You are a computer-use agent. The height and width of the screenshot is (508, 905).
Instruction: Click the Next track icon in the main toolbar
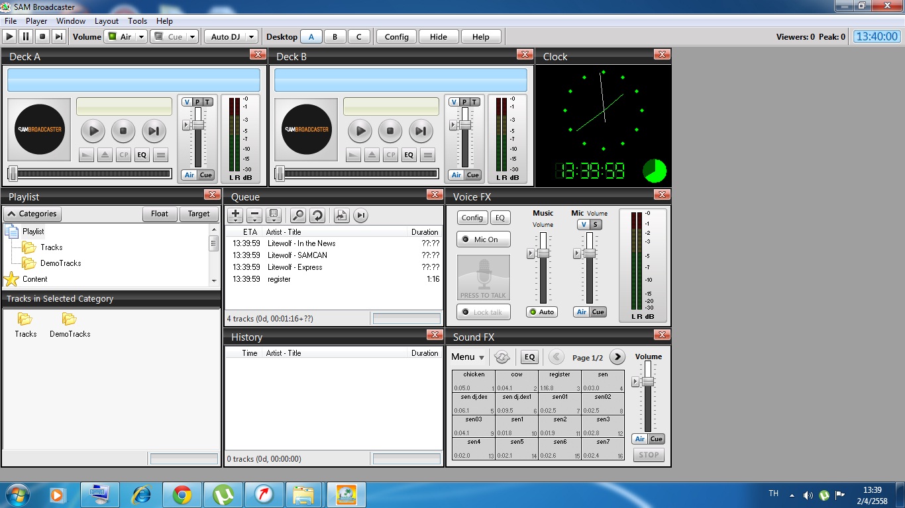click(59, 37)
